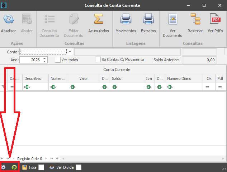227x172 pixels.
Task: Increase the Ano year with up arrow
Action: (x=44, y=58)
